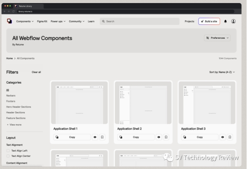This screenshot has width=247, height=169.
Task: Click Clear all filters
Action: click(x=36, y=72)
